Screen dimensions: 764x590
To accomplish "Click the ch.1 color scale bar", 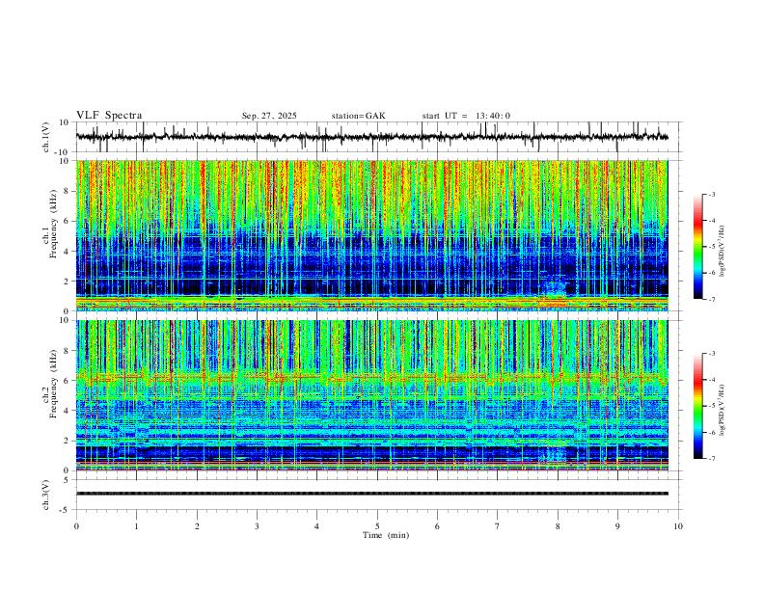I will pyautogui.click(x=697, y=247).
